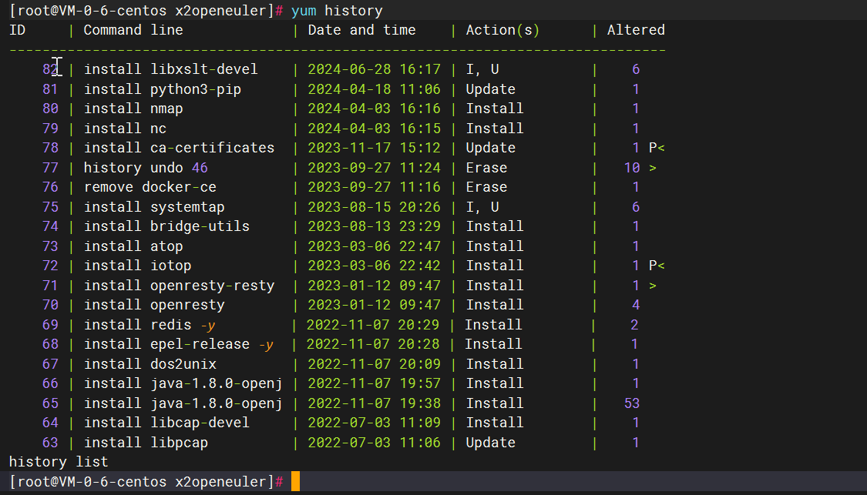Screen dimensions: 867x495
Task: Select the install epel-release -y command
Action: [x=179, y=344]
